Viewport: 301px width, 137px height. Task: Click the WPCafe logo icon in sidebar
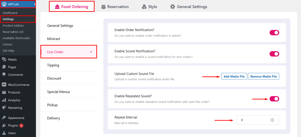(4, 4)
